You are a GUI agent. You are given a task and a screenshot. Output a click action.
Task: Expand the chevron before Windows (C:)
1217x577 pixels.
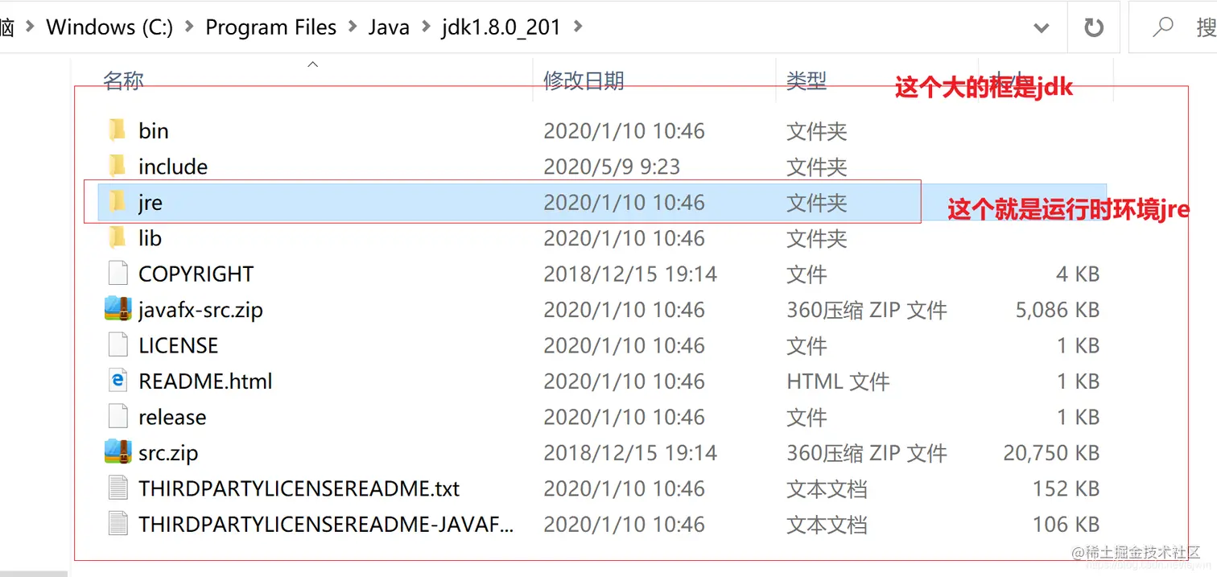[x=31, y=27]
